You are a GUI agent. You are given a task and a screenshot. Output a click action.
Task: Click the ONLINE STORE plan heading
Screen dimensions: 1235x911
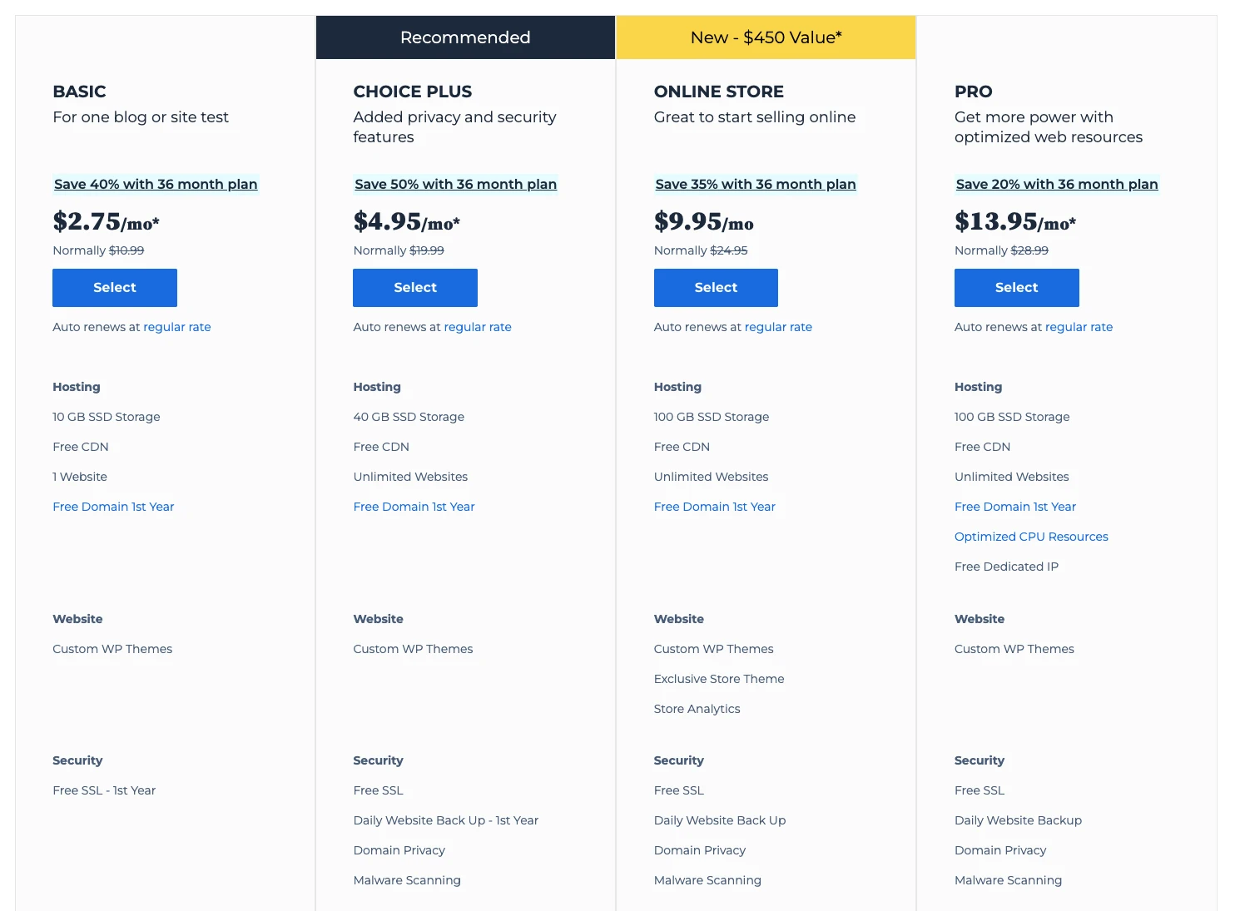pos(719,92)
